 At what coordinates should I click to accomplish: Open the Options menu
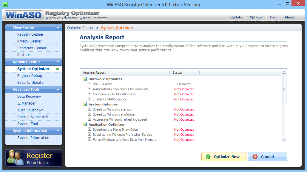point(256,17)
